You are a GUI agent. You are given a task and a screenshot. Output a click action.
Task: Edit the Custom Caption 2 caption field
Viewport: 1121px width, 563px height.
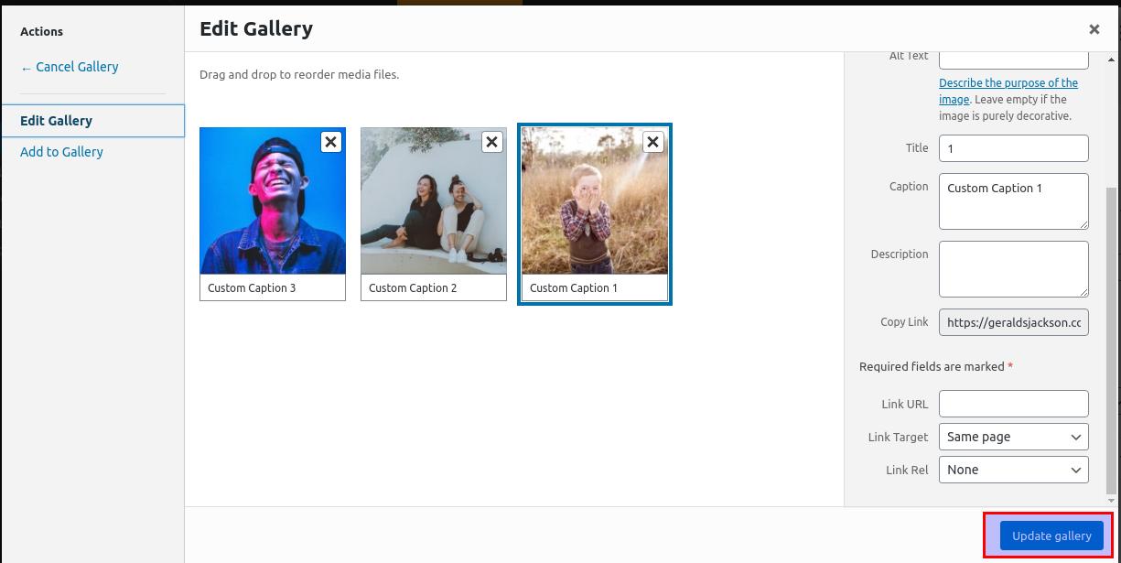(x=434, y=287)
